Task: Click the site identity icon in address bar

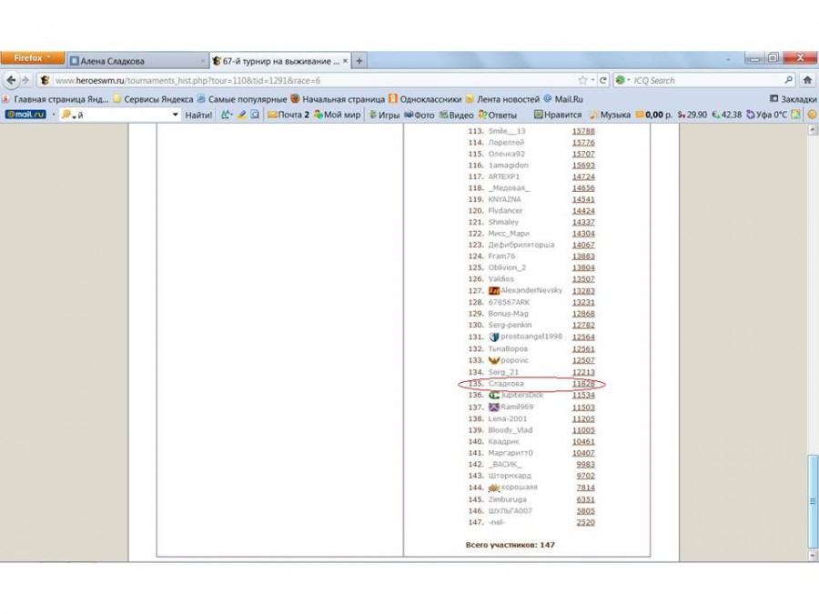Action: click(45, 80)
